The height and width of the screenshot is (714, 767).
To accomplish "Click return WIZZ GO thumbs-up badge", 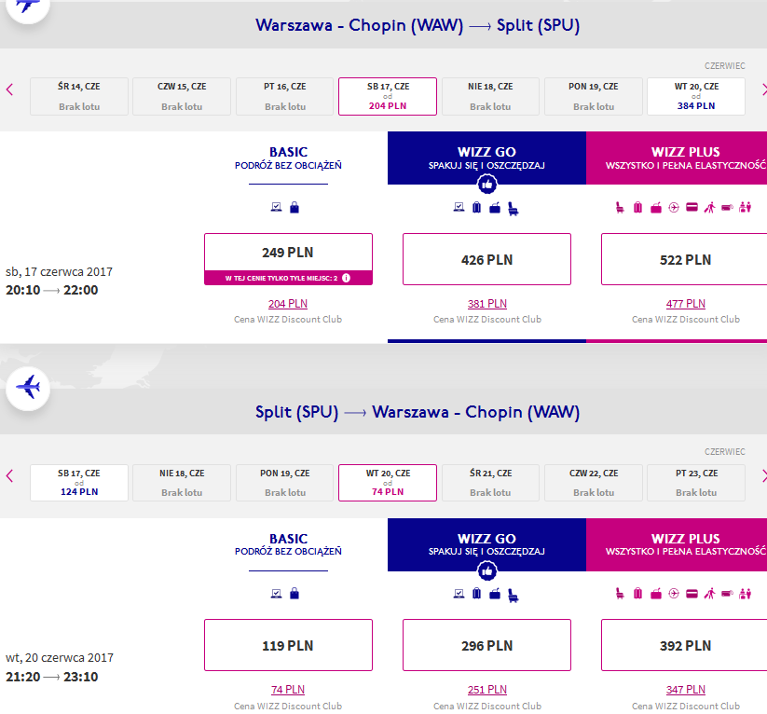I will pyautogui.click(x=487, y=571).
